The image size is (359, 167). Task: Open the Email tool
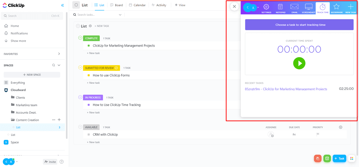(x=294, y=9)
